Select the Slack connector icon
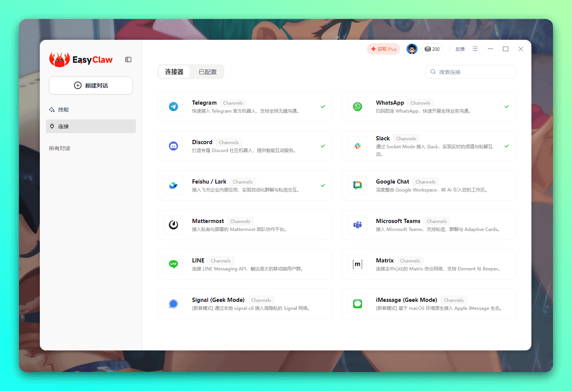 coord(358,146)
